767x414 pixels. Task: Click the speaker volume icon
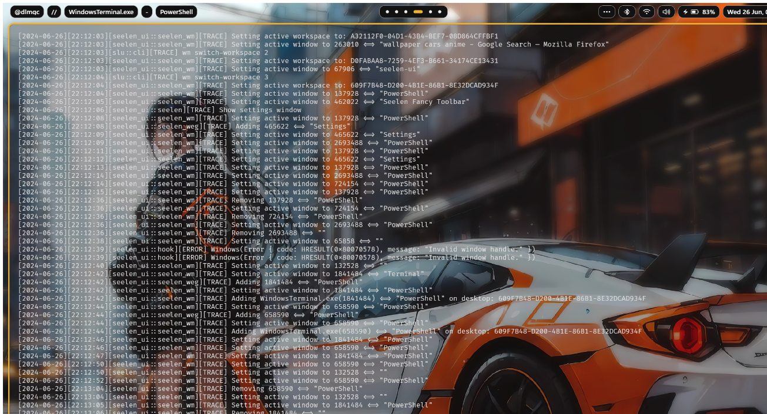click(x=666, y=12)
